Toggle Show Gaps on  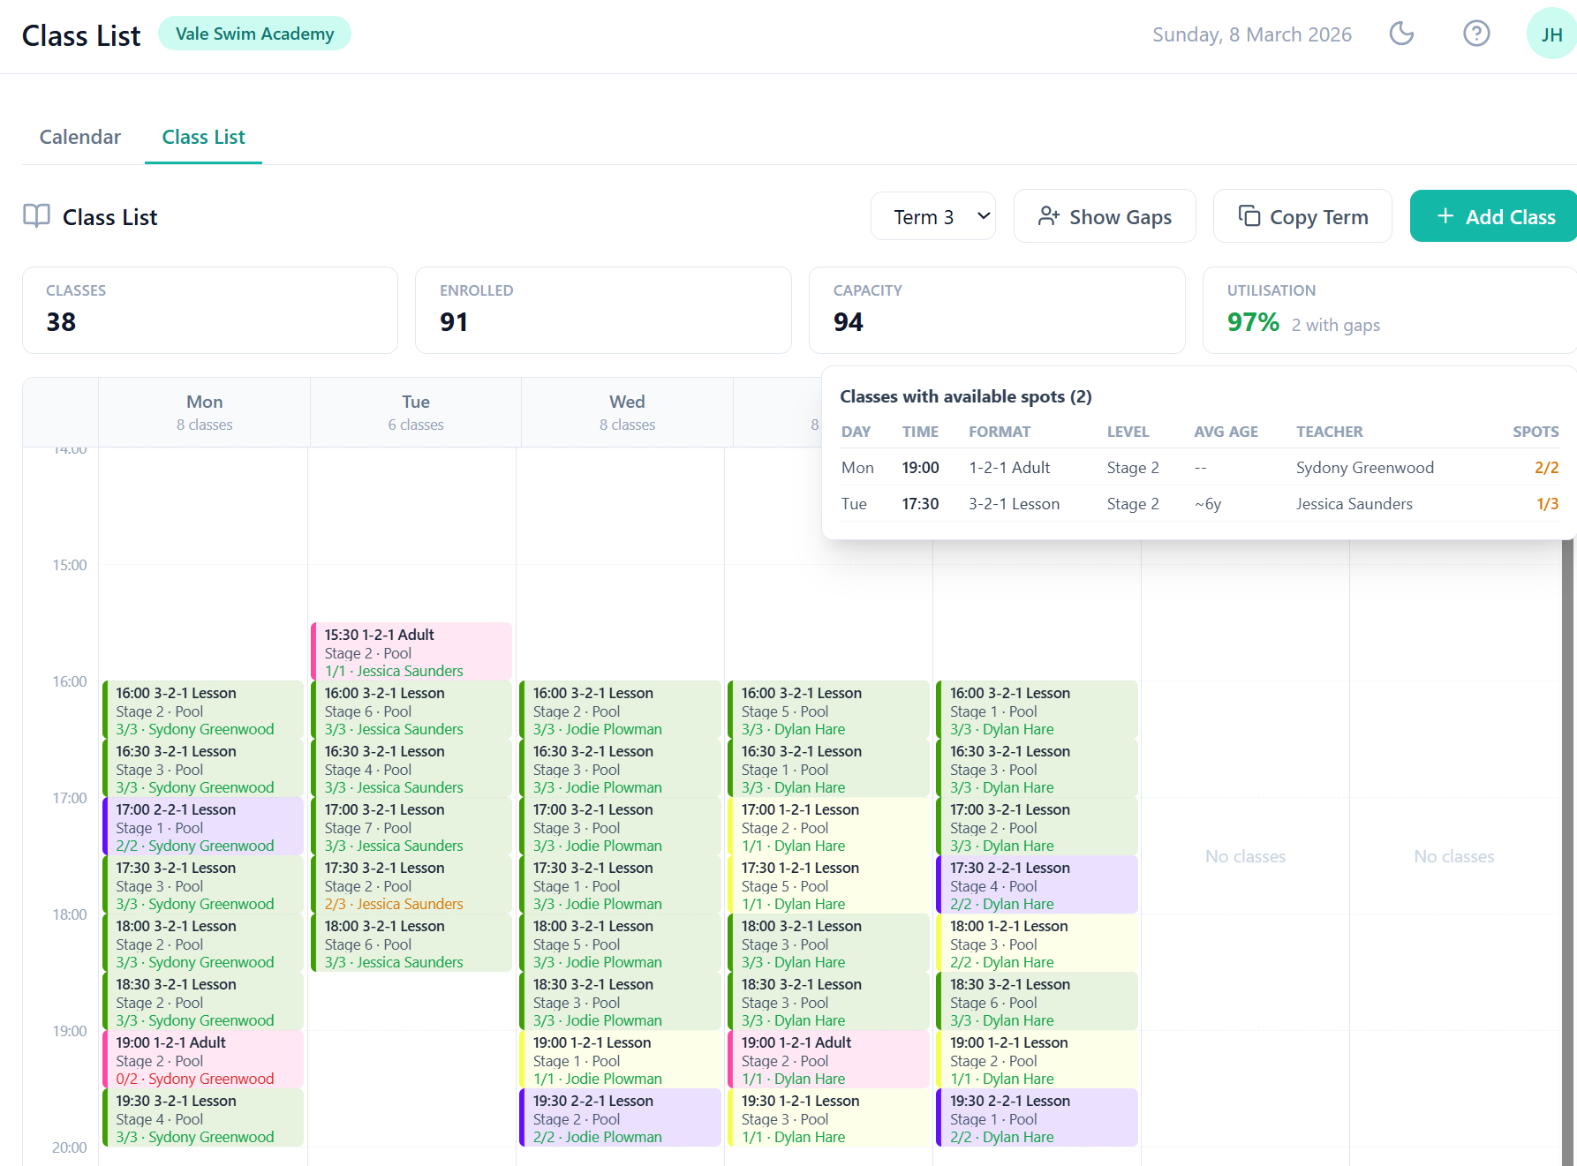point(1105,215)
